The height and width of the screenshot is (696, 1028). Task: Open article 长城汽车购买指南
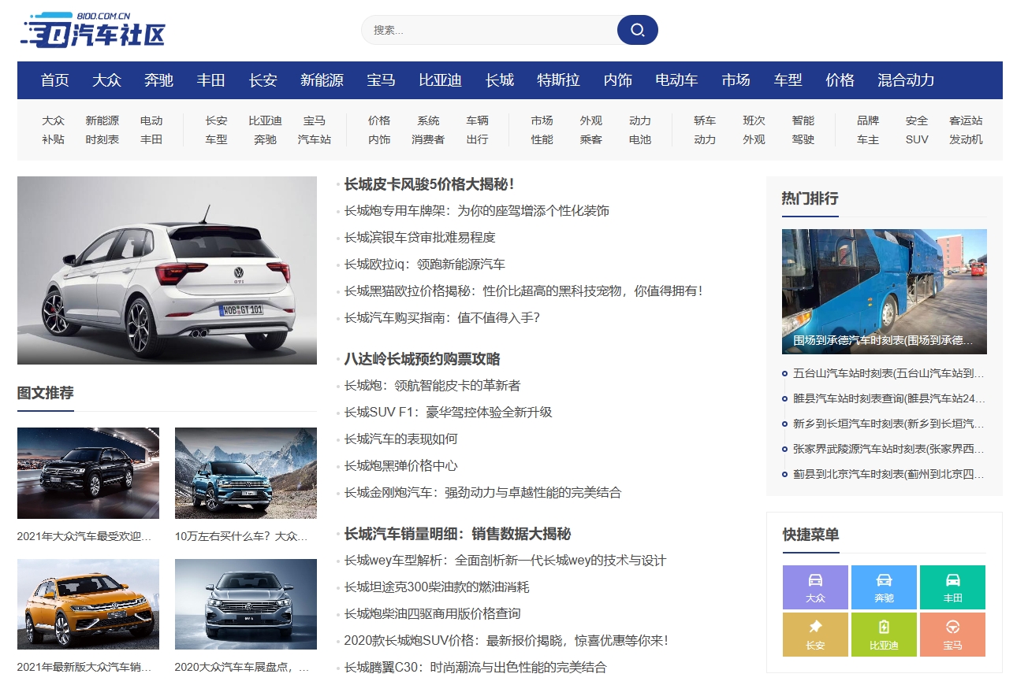pos(441,318)
